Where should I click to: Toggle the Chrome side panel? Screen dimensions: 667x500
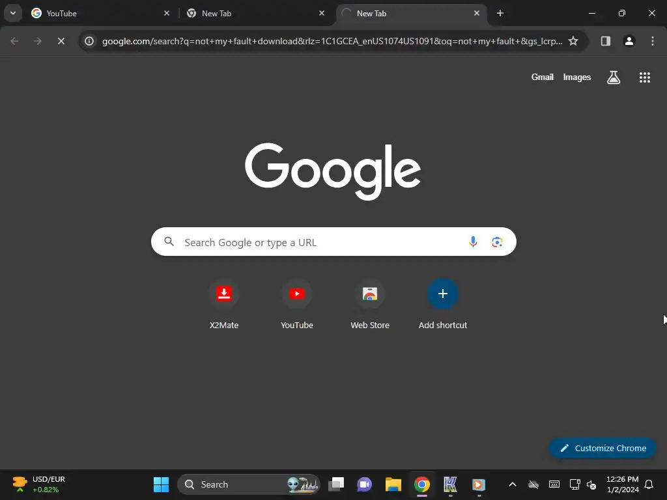pyautogui.click(x=605, y=41)
